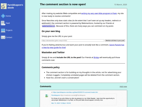Open the Feed menu item
142x107 pixels.
pyautogui.click(x=8, y=23)
